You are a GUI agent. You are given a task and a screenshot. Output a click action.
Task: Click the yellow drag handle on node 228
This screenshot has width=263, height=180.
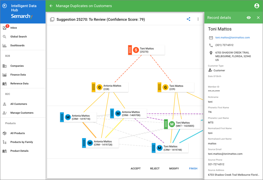point(93,87)
